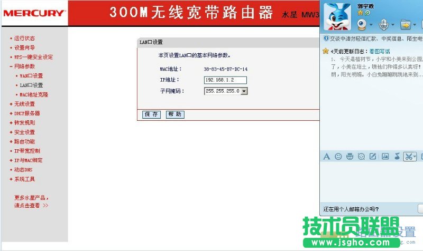Image resolution: width=423 pixels, height=251 pixels.
Task: Click the LAN口设置 panel title
Action: [x=151, y=42]
